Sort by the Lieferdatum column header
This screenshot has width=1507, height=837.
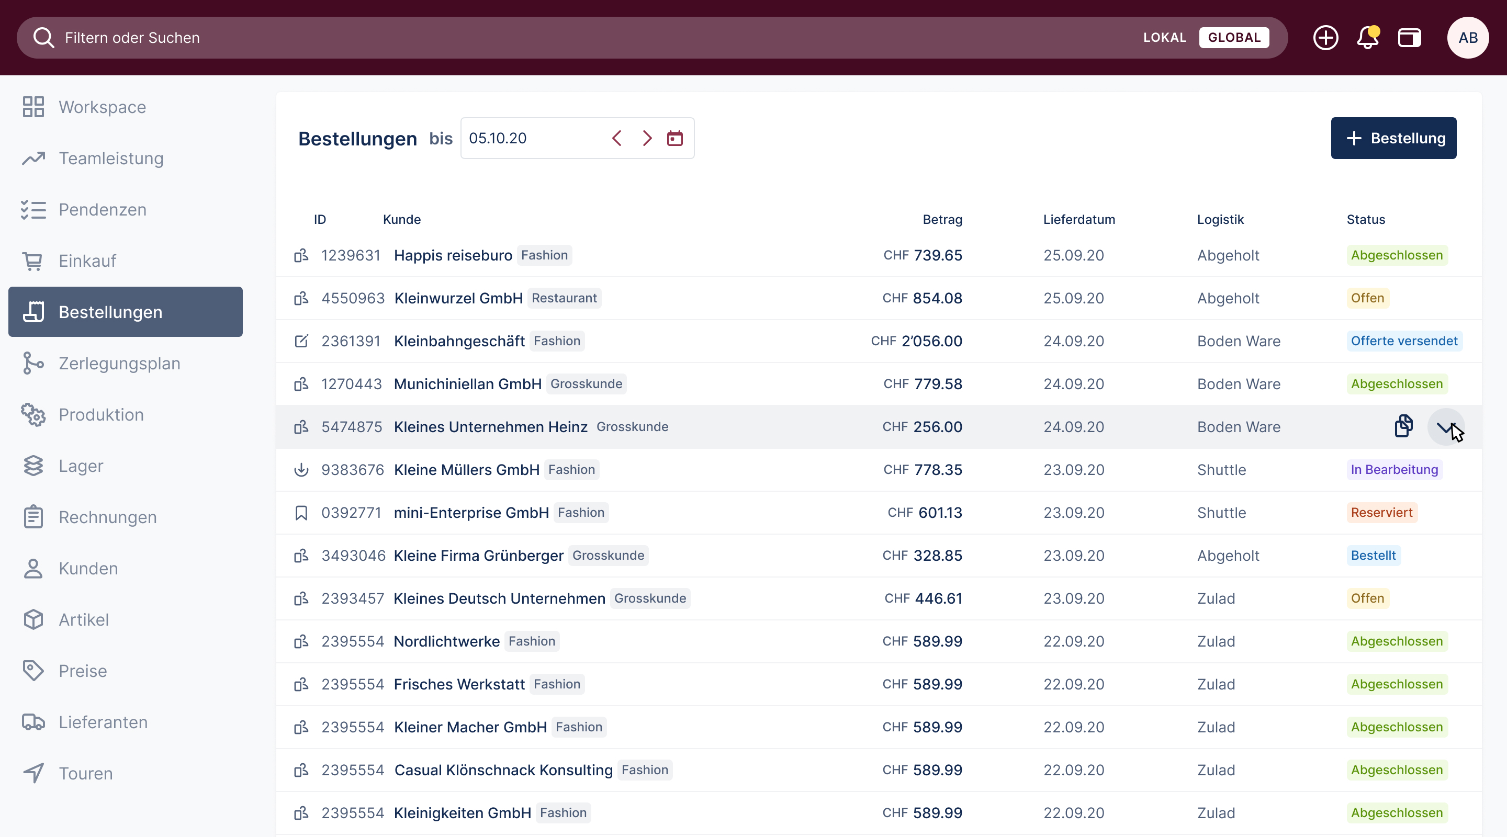pos(1079,219)
